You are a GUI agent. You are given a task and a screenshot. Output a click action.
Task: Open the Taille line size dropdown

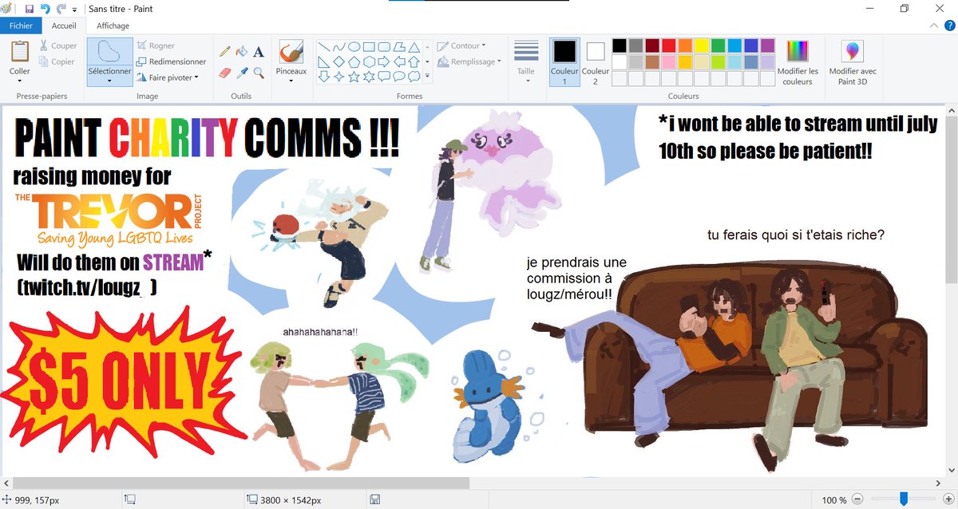(526, 62)
